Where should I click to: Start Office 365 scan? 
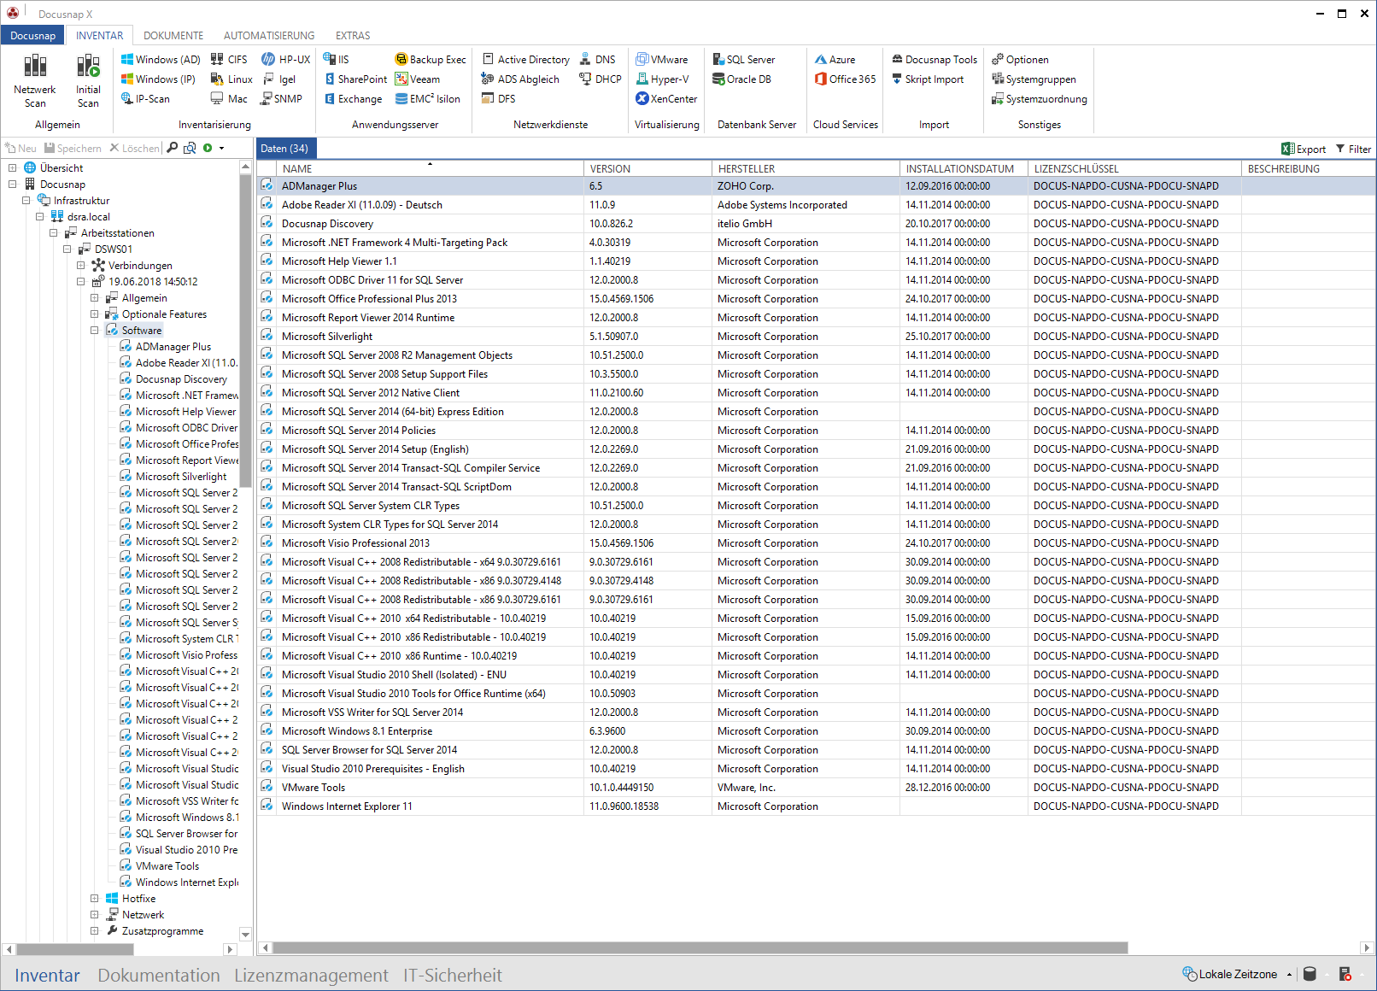pos(846,79)
